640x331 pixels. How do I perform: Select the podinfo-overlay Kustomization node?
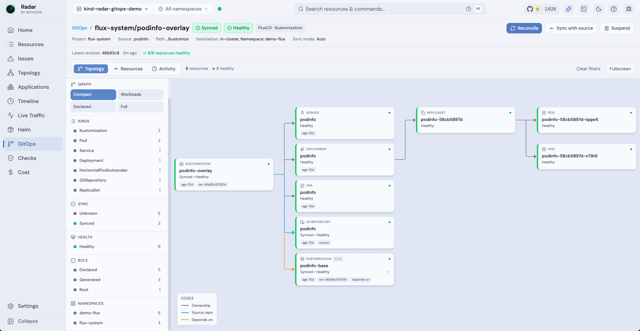click(224, 175)
